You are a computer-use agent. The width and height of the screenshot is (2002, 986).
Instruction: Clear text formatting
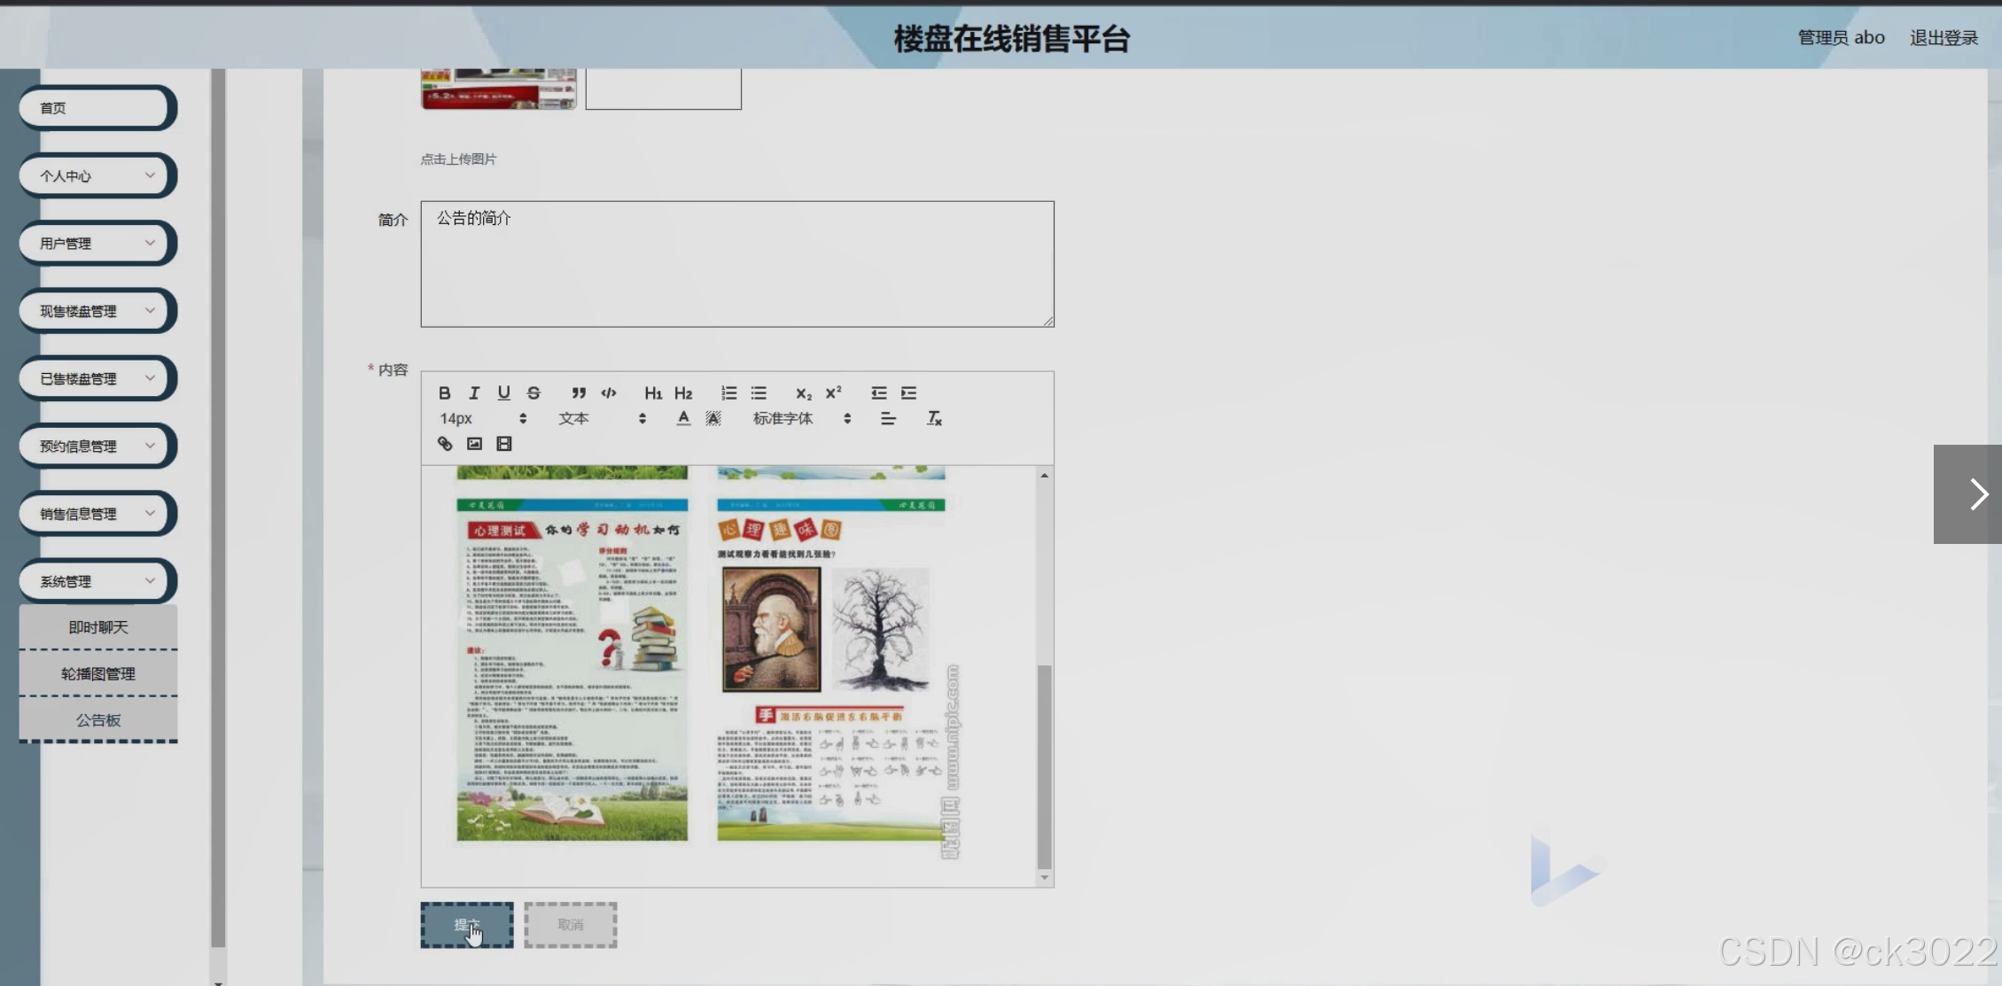point(934,418)
